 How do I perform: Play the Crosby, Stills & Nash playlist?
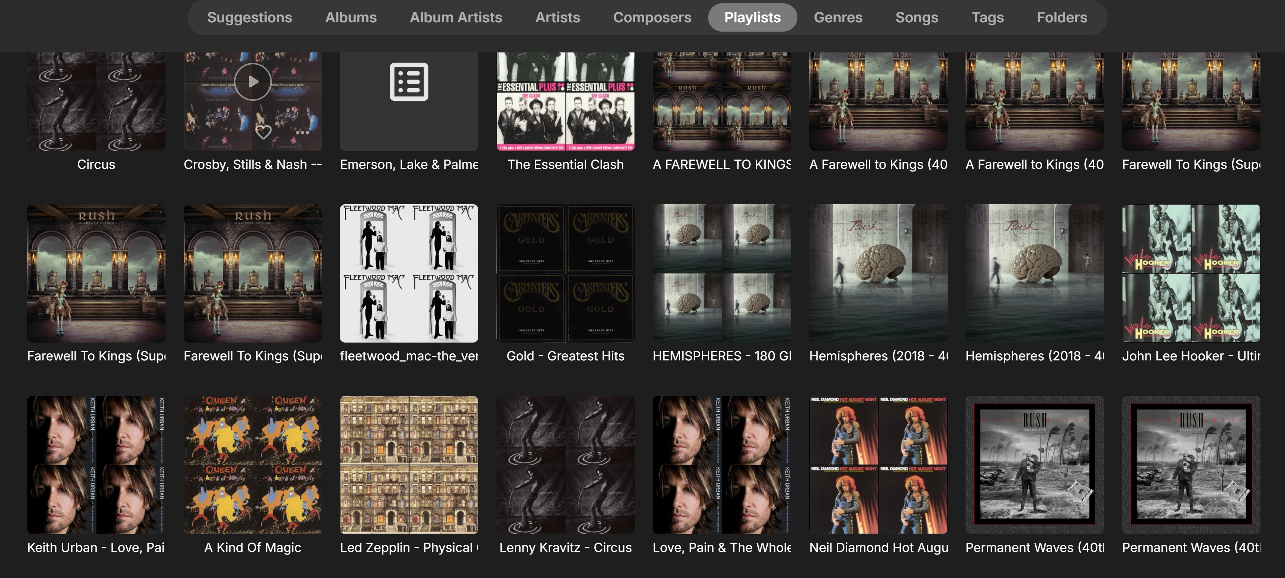click(253, 81)
